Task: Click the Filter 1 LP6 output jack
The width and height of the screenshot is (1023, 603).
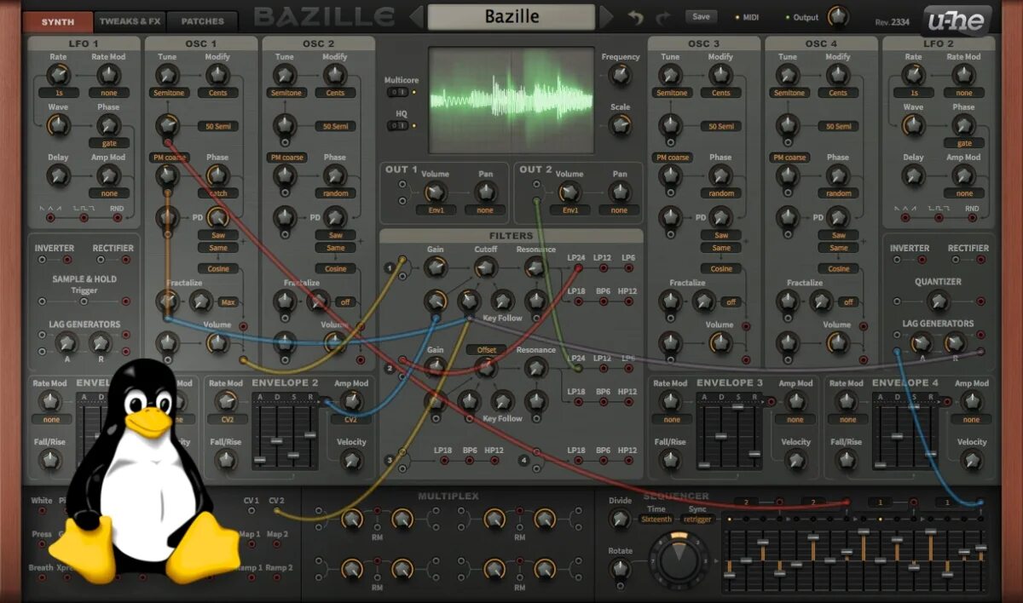Action: 628,268
